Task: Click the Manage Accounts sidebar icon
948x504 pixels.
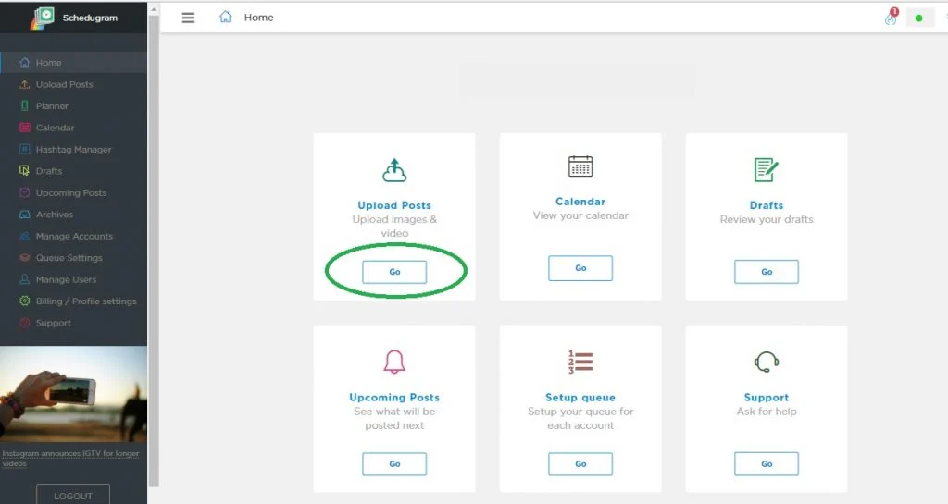Action: (x=24, y=236)
